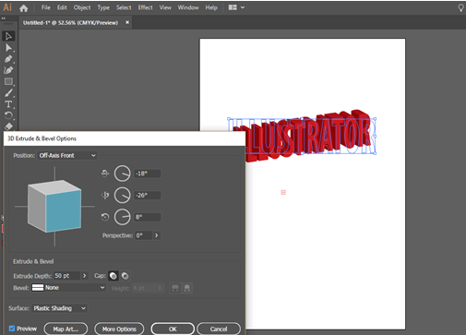
Task: Click the More Options button
Action: (119, 329)
